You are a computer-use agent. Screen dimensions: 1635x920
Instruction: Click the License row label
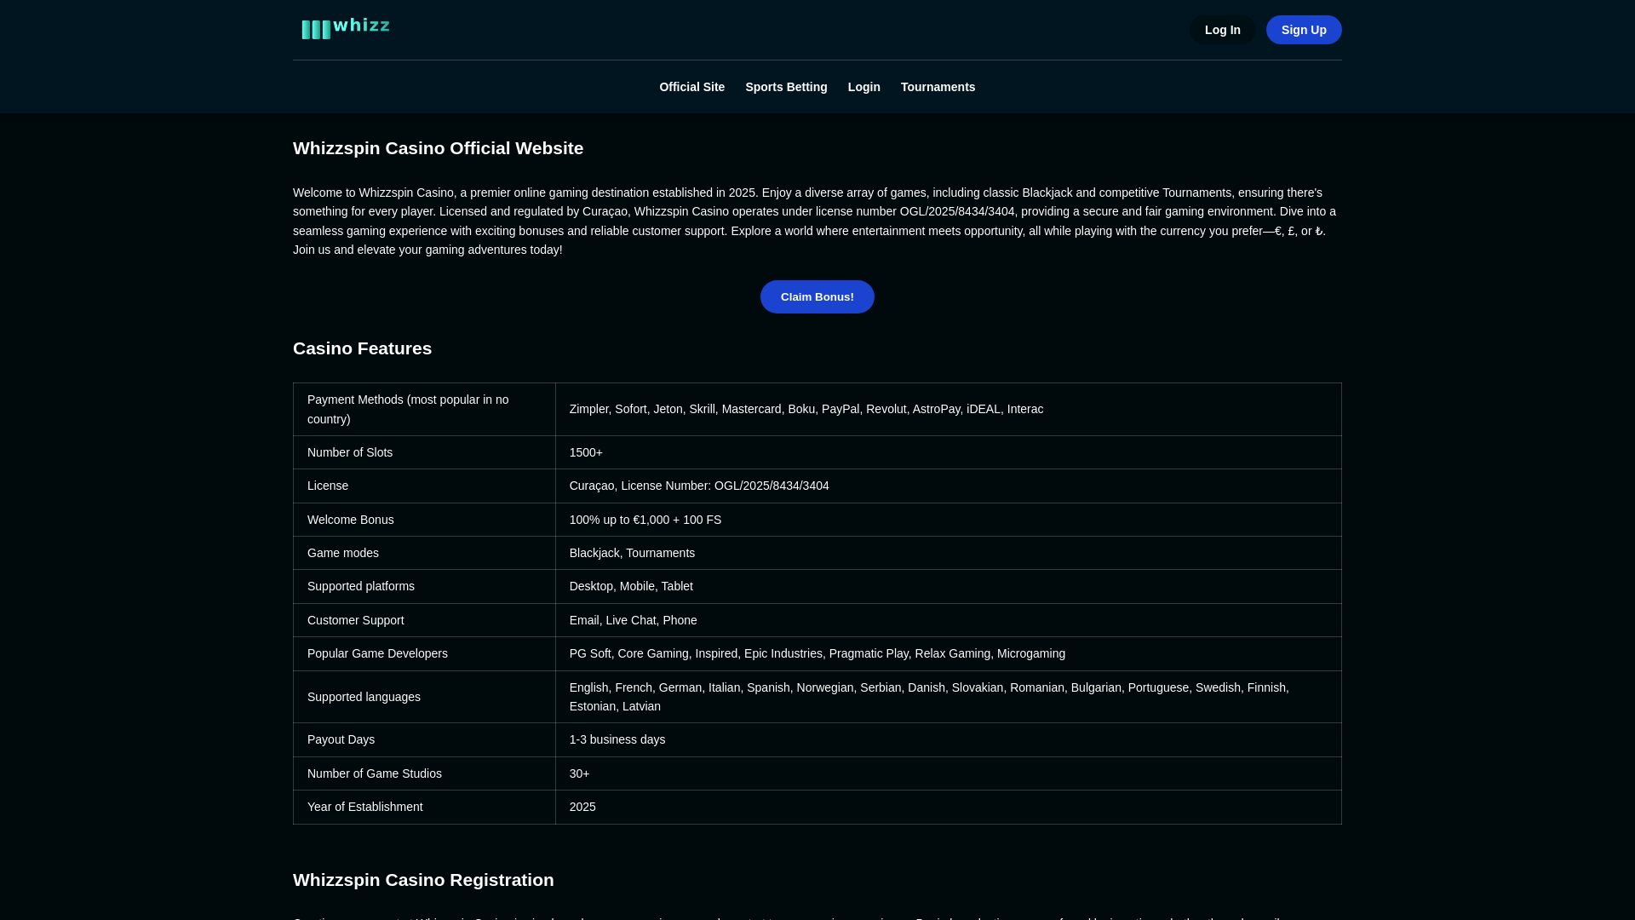(x=328, y=486)
